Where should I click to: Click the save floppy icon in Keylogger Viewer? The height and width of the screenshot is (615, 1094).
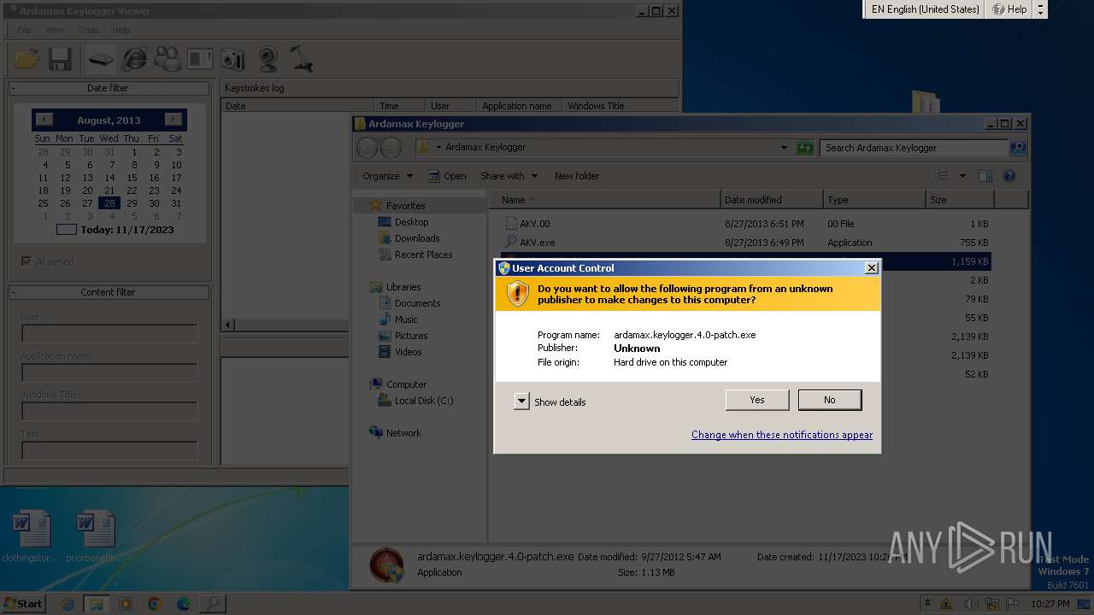point(59,59)
